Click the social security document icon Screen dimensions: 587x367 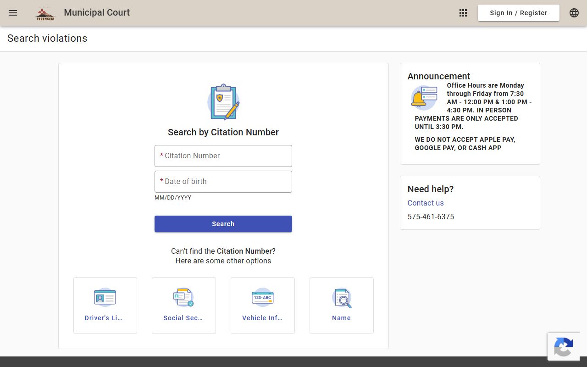click(x=183, y=297)
